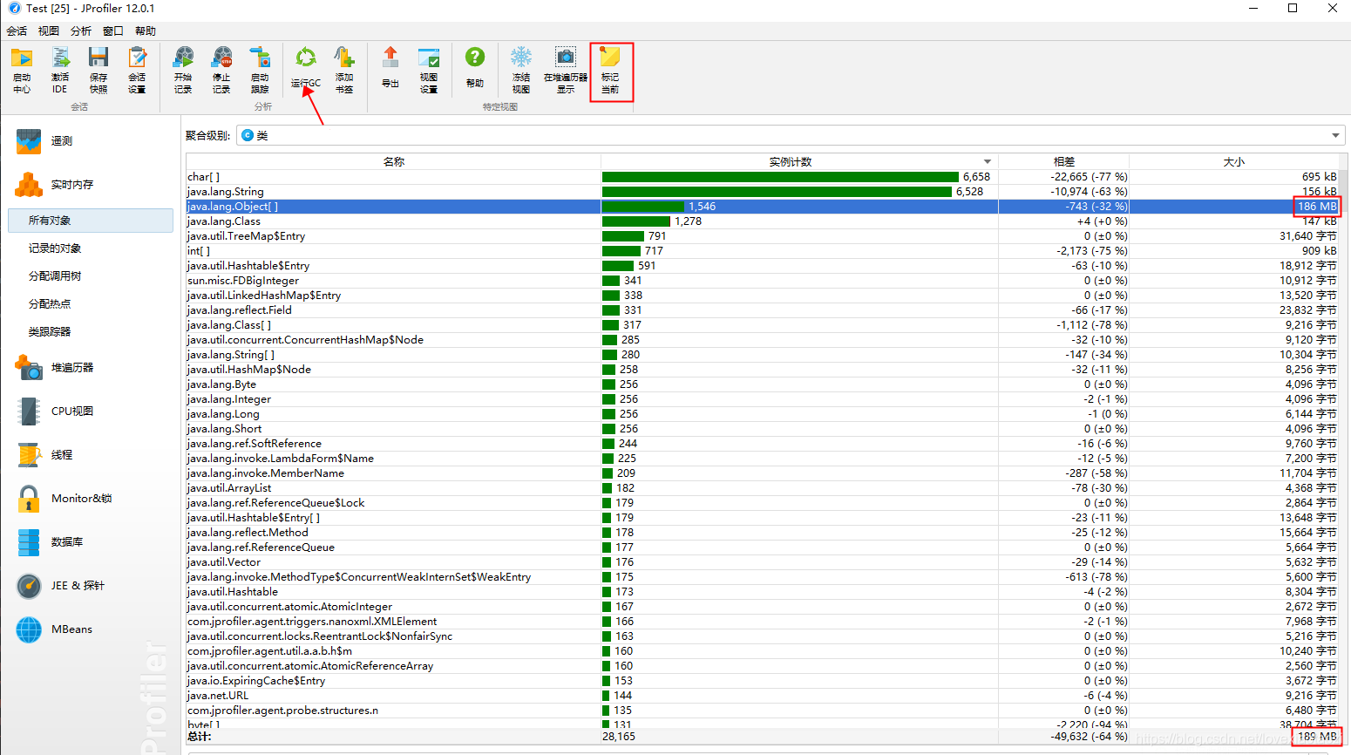Image resolution: width=1351 pixels, height=755 pixels.
Task: Open the 聚合级别 aggregation level dropdown
Action: point(1334,135)
